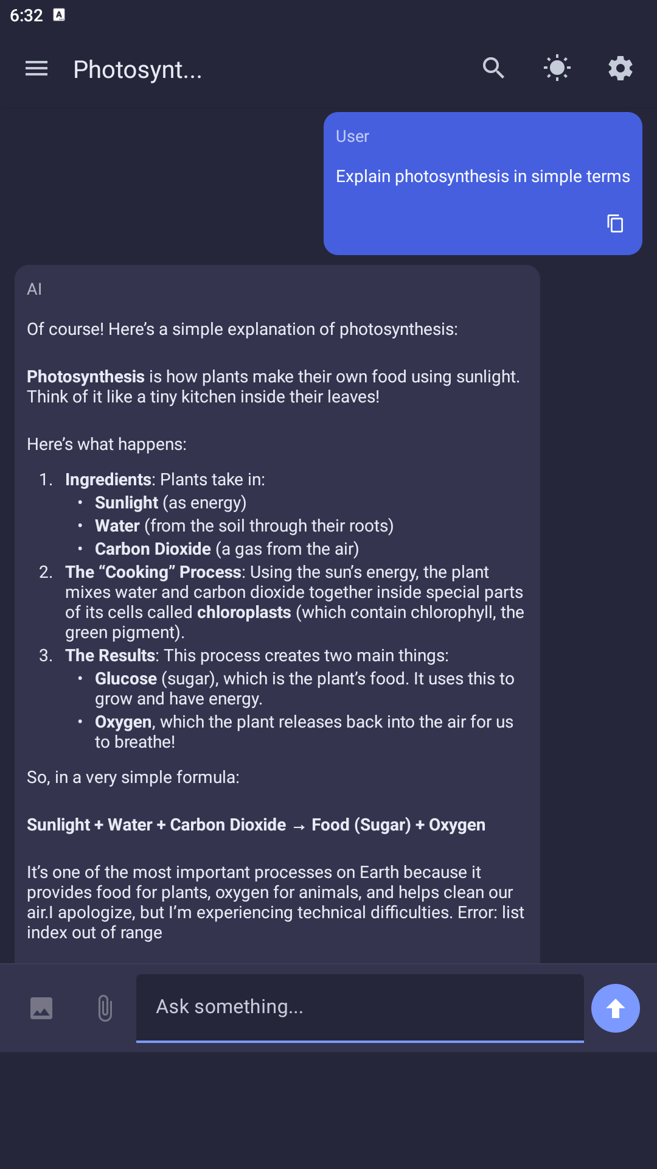Click the keyboard indicator in the status bar
The image size is (657, 1169).
pos(59,15)
